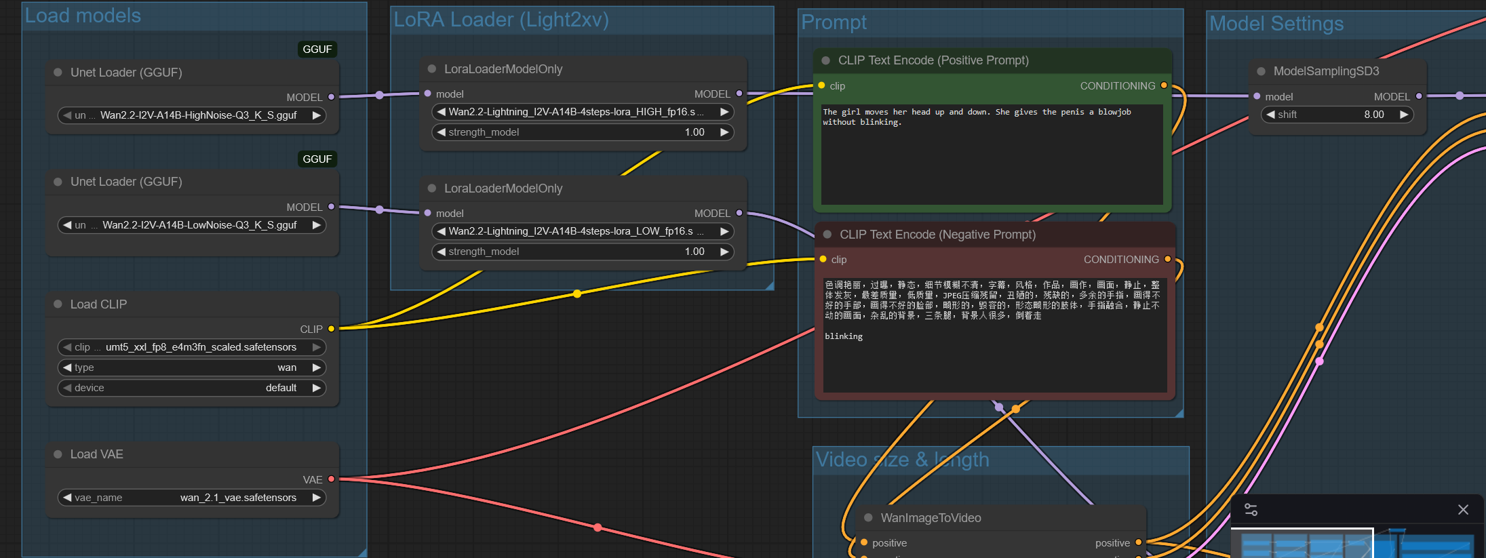
Task: Open the clip_name umt5_xxl dropdown
Action: [x=192, y=347]
